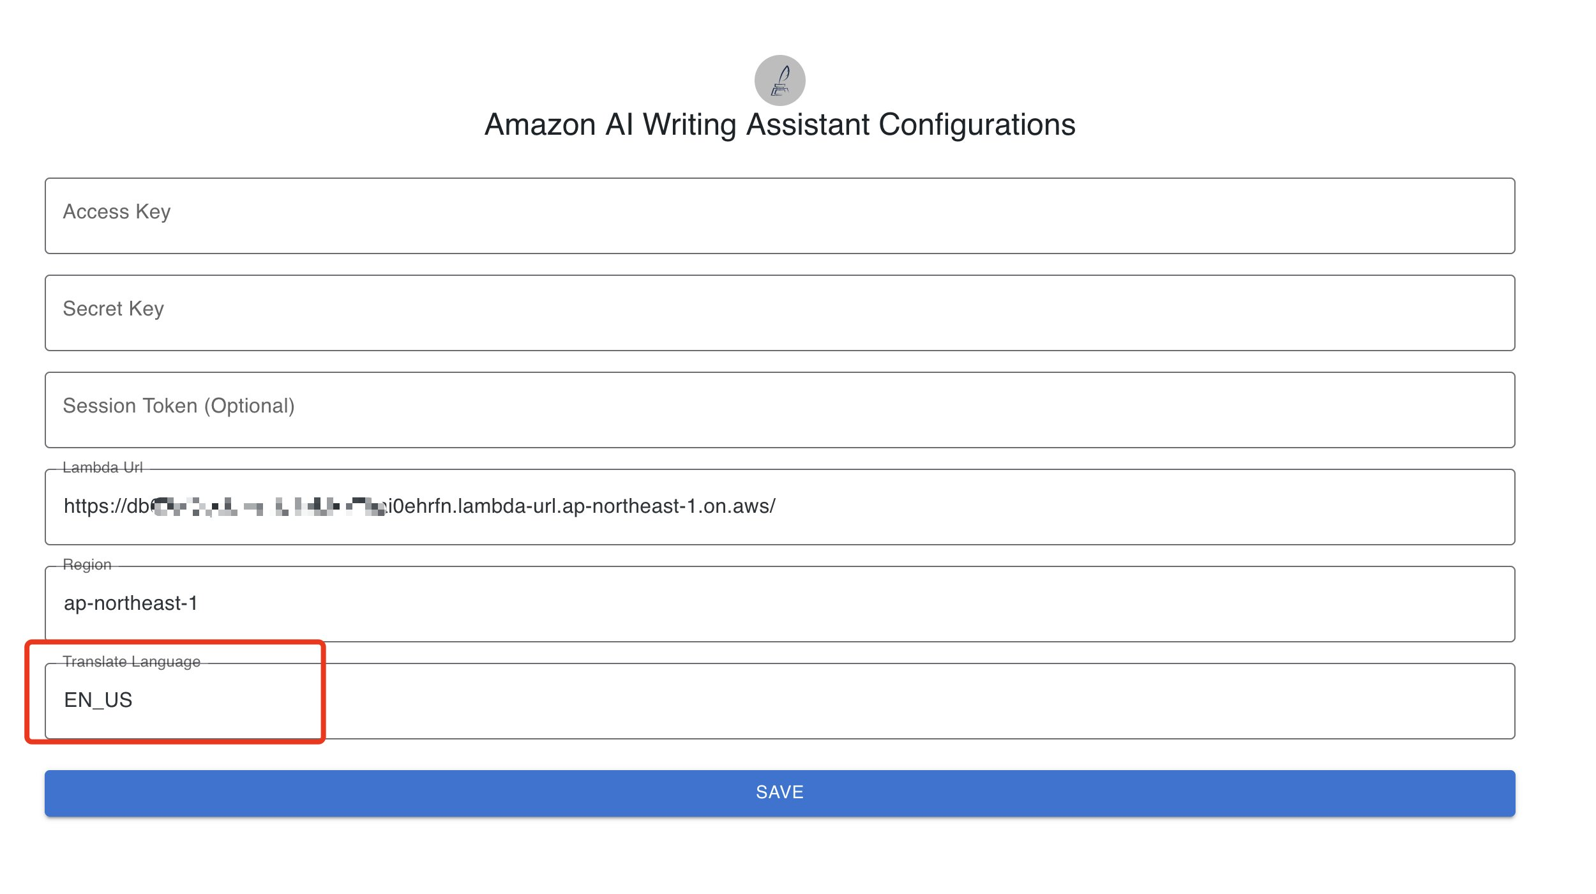Click the quill pen logo icon
This screenshot has width=1596, height=894.
coord(779,80)
